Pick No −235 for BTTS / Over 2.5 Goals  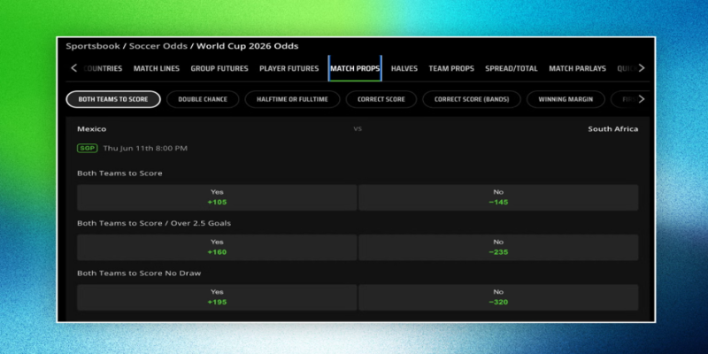pyautogui.click(x=498, y=248)
